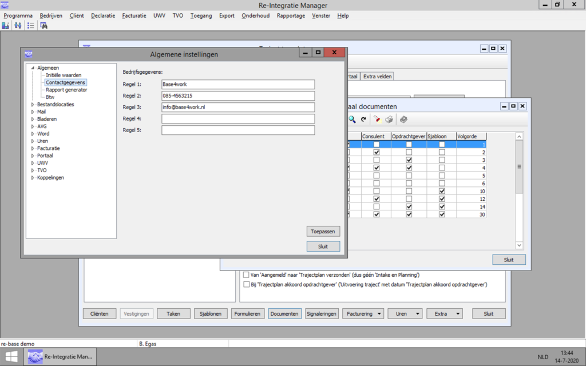586x366 pixels.
Task: Open the Windows Start button
Action: [x=11, y=357]
